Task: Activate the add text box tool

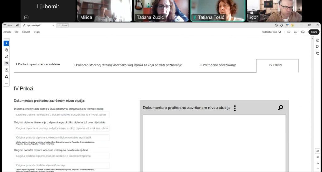Action: 6,70
